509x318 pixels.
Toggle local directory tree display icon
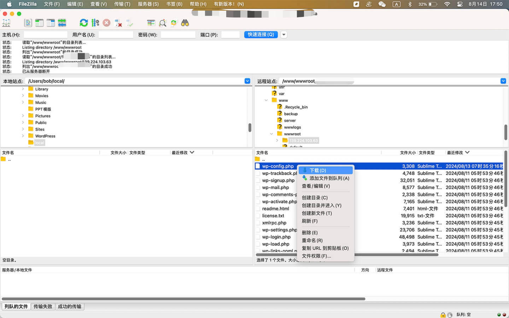39,23
